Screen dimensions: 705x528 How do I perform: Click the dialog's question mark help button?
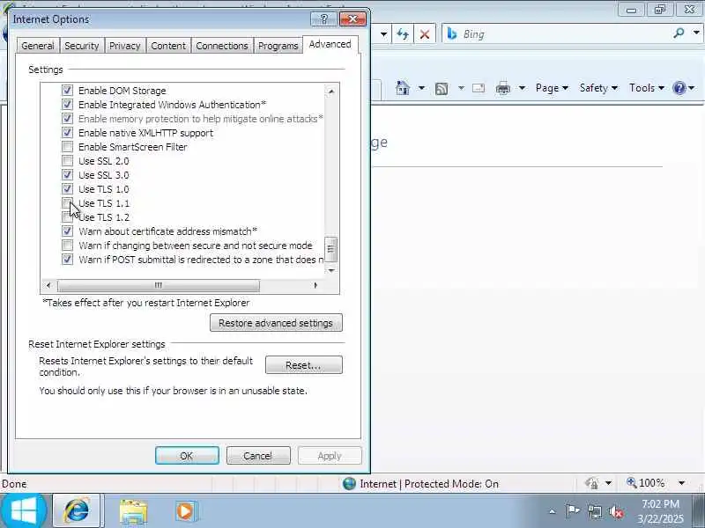coord(323,18)
